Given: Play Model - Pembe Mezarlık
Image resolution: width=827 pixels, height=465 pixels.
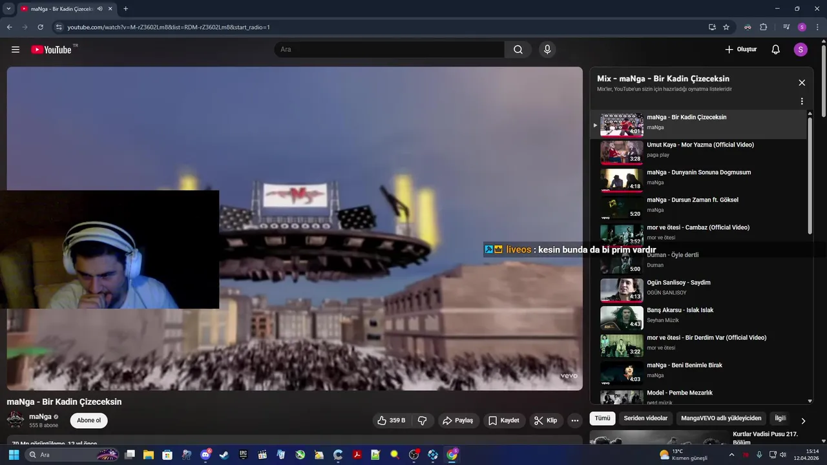Looking at the screenshot, I should coord(698,397).
